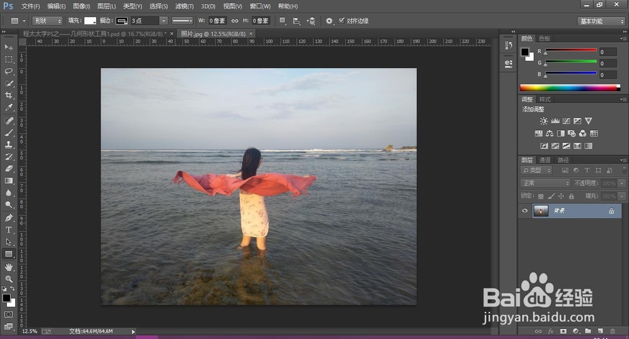Open layer filter type dropdown 类型
Screen dimensions: 629x339
coord(537,170)
